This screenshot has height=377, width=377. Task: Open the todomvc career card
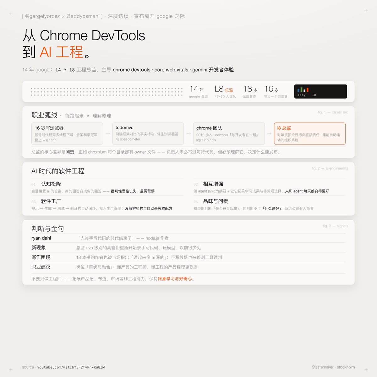[x=148, y=134]
